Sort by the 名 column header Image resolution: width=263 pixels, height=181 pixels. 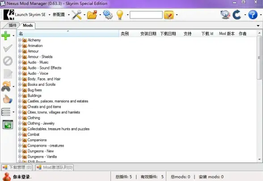point(68,34)
